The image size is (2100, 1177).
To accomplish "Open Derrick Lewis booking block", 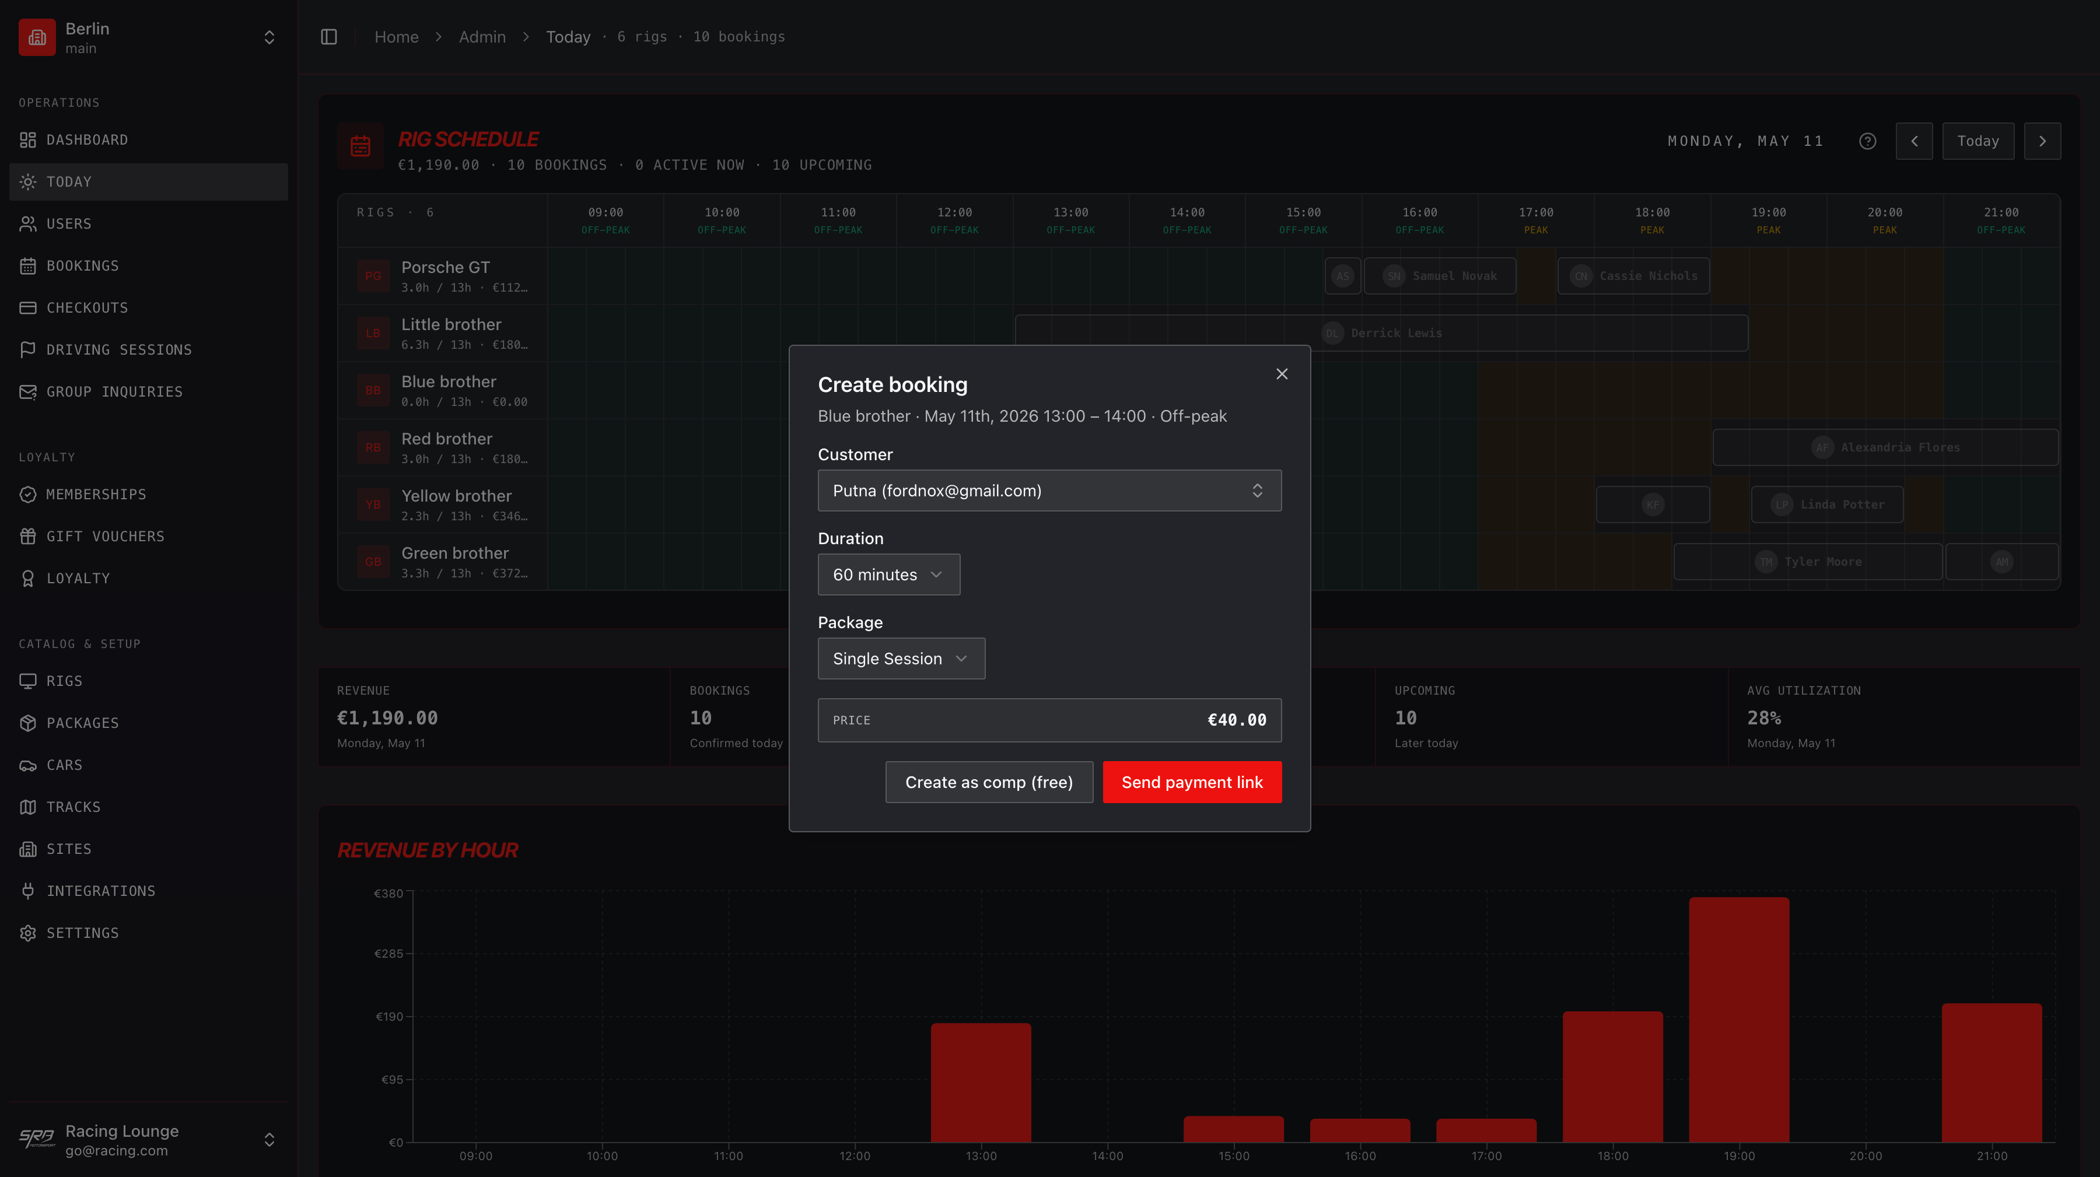I will 1381,334.
